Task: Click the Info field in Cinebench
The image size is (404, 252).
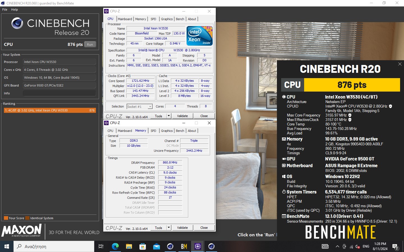Action: pyautogui.click(x=59, y=93)
